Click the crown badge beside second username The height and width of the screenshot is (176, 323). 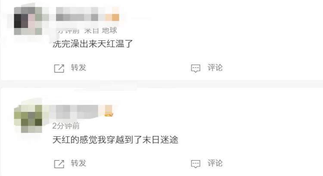pos(109,111)
